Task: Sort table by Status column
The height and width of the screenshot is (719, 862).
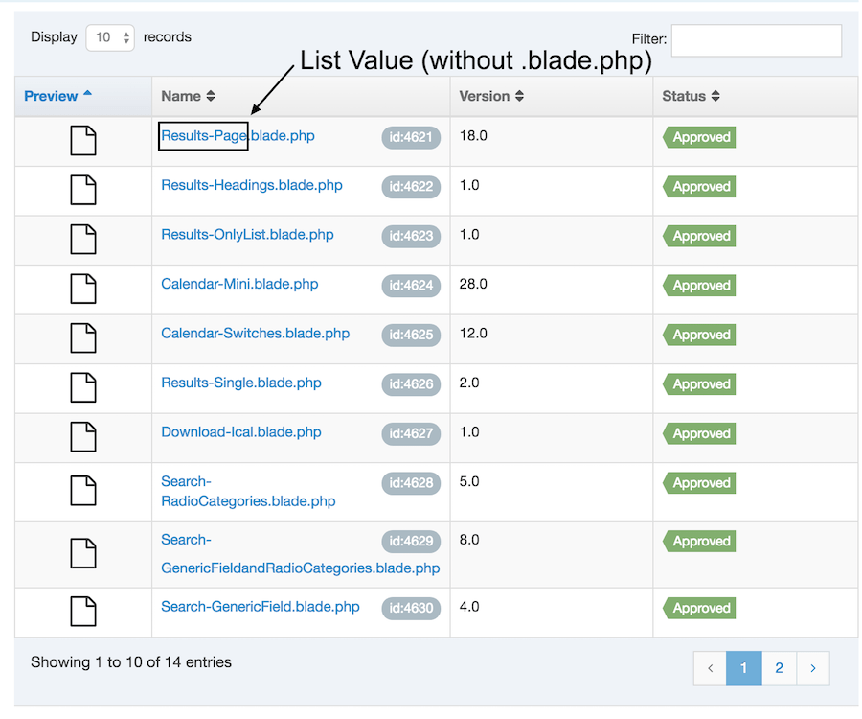Action: coord(691,96)
